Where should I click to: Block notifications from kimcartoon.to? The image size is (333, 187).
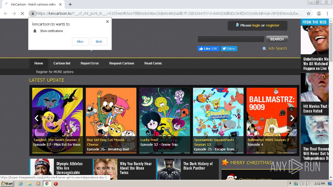(x=99, y=42)
